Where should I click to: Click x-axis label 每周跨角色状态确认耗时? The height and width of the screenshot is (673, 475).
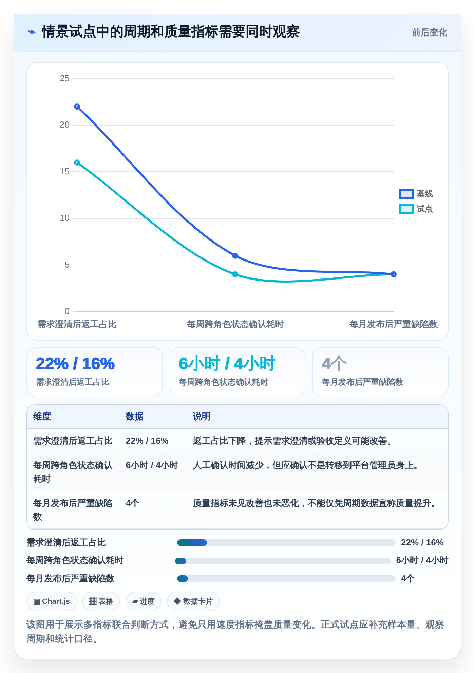[x=235, y=324]
